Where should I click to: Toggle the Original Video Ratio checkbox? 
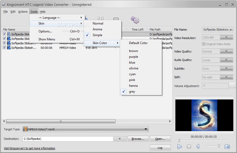click(204, 44)
